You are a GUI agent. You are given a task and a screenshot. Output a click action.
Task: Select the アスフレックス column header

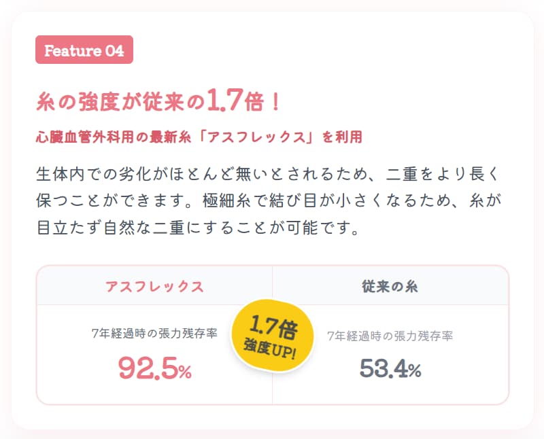pos(154,286)
